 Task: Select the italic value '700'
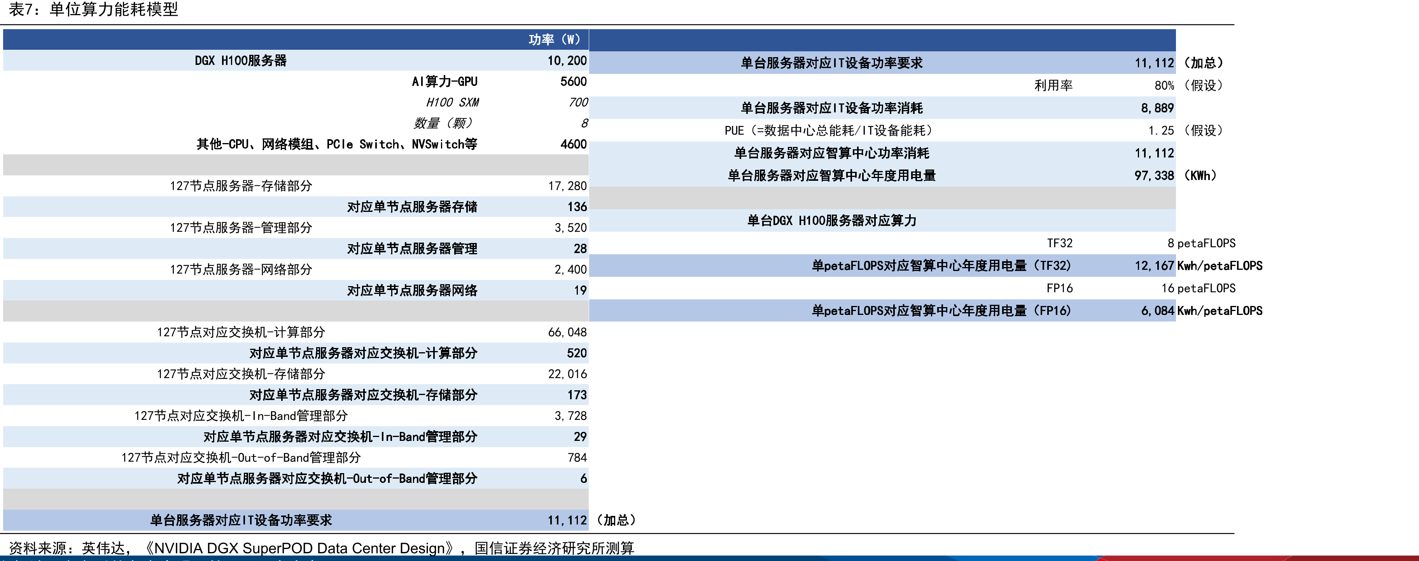click(578, 102)
